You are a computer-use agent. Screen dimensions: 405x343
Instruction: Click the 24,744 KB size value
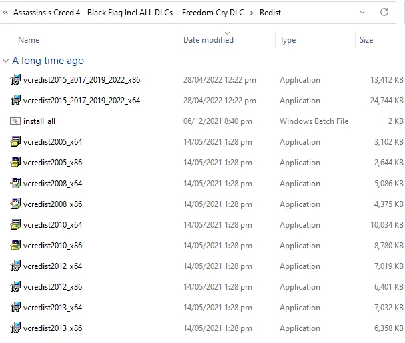pos(387,101)
